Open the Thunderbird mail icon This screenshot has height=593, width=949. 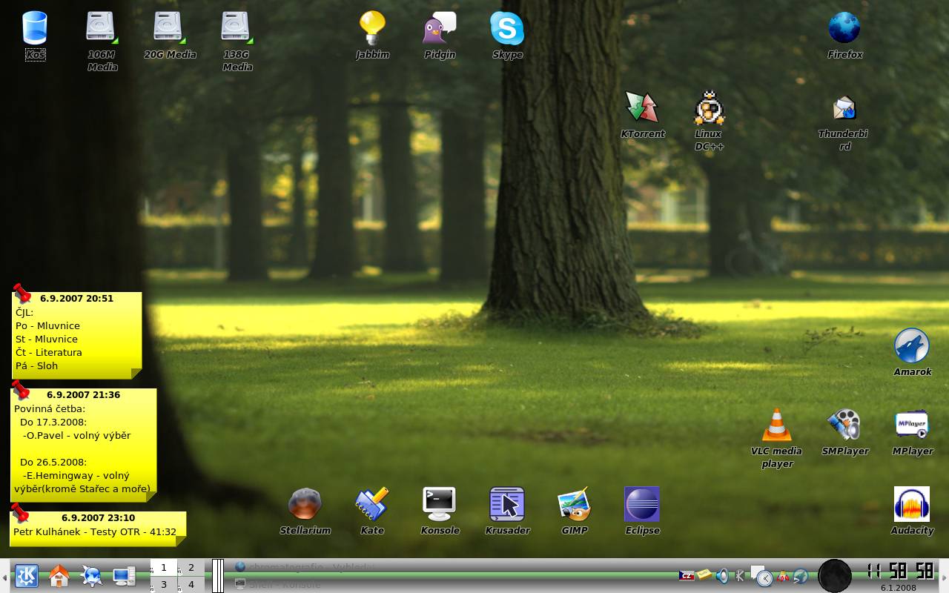[x=844, y=108]
